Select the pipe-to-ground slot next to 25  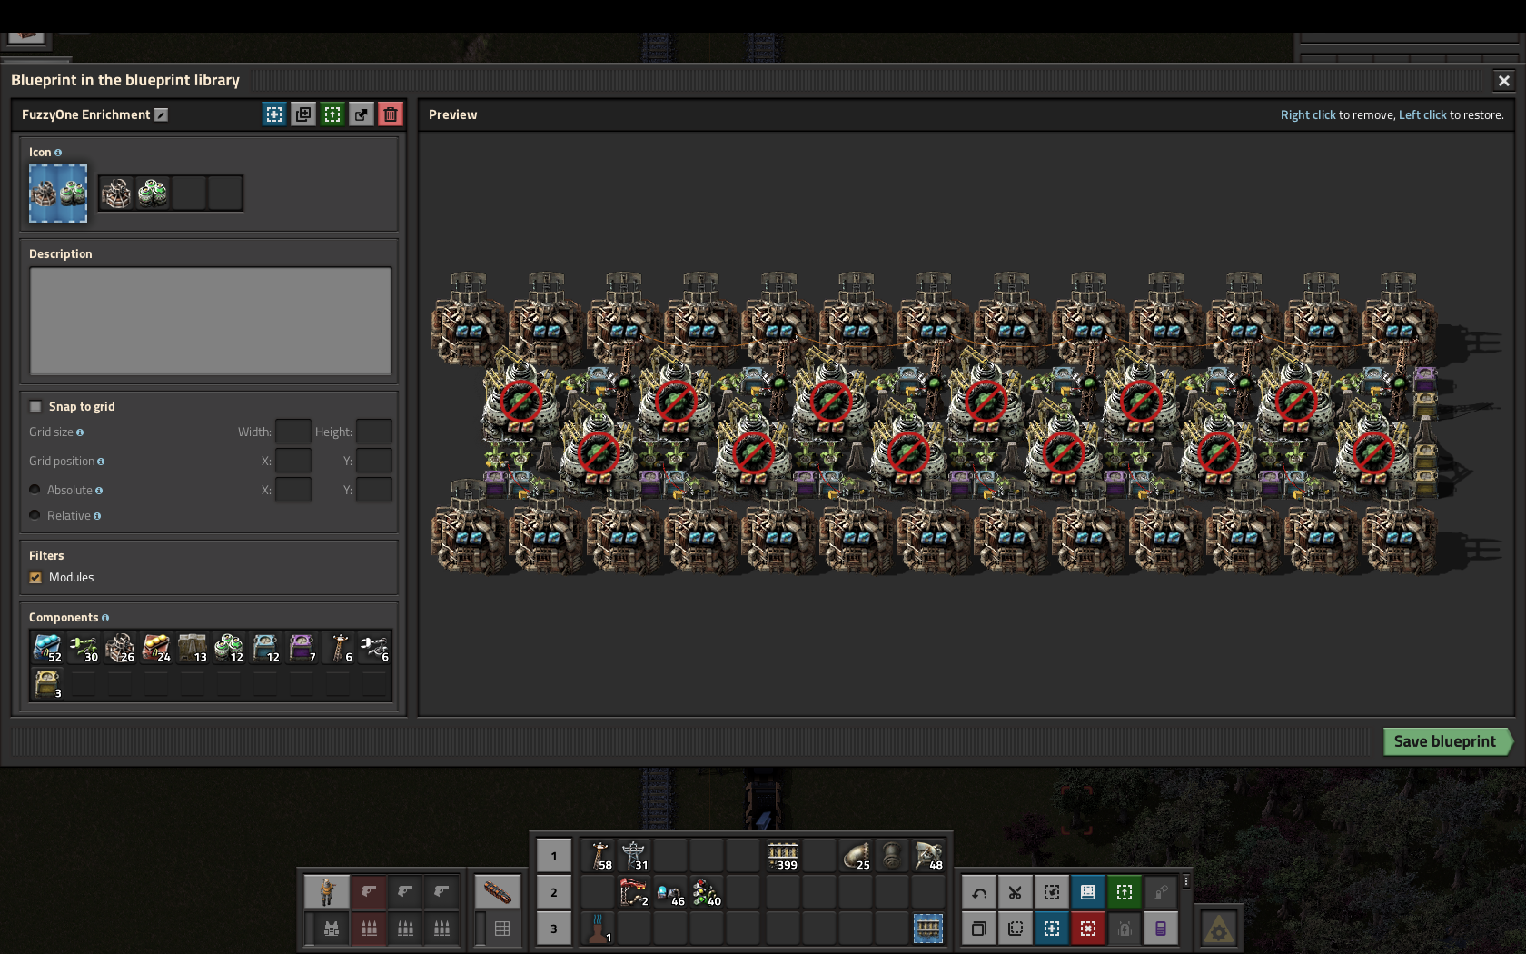(892, 856)
